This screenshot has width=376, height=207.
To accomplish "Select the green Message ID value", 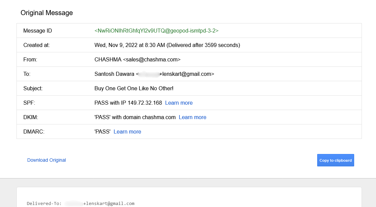I will pyautogui.click(x=157, y=31).
